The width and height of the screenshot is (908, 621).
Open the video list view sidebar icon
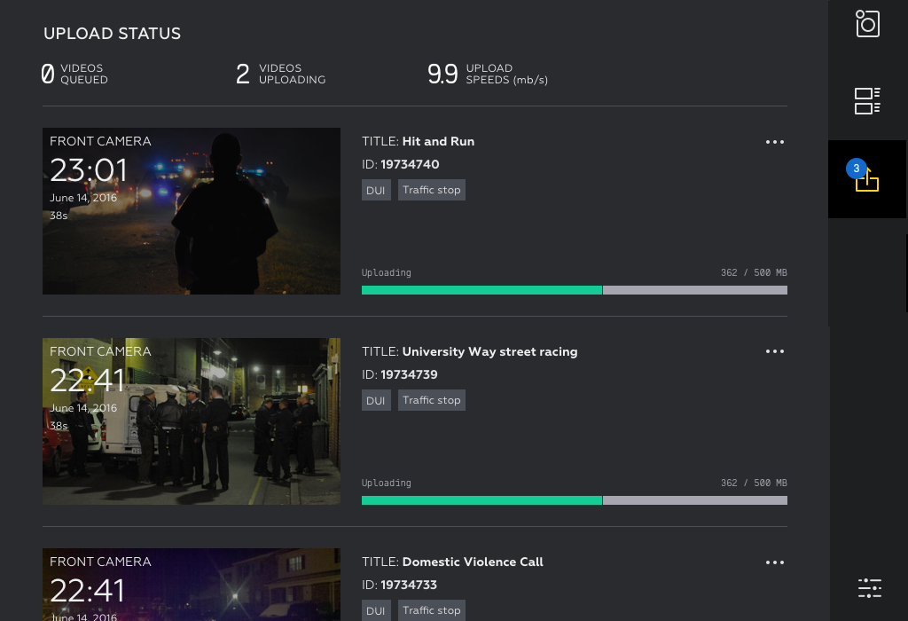click(867, 101)
